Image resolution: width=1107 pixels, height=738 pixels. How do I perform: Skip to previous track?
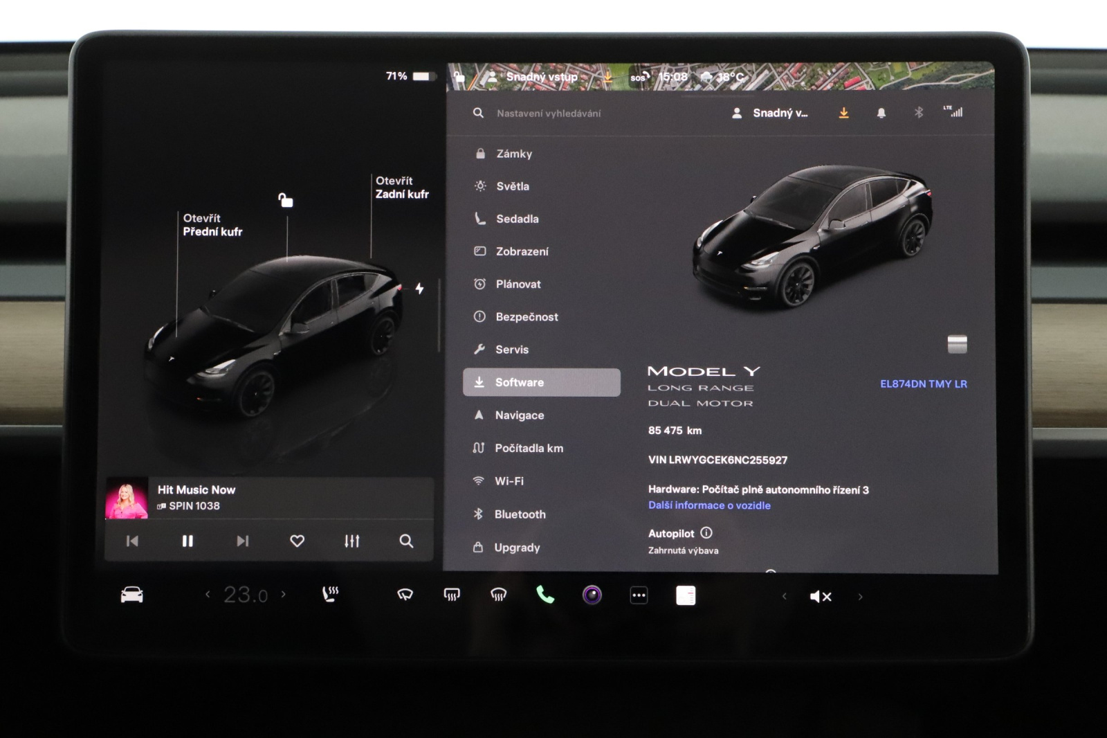tap(132, 541)
